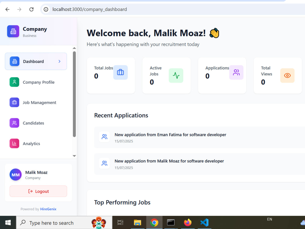Viewport: 305px width, 229px height.
Task: Click icon beside Eman Fatima application
Action: pyautogui.click(x=104, y=137)
